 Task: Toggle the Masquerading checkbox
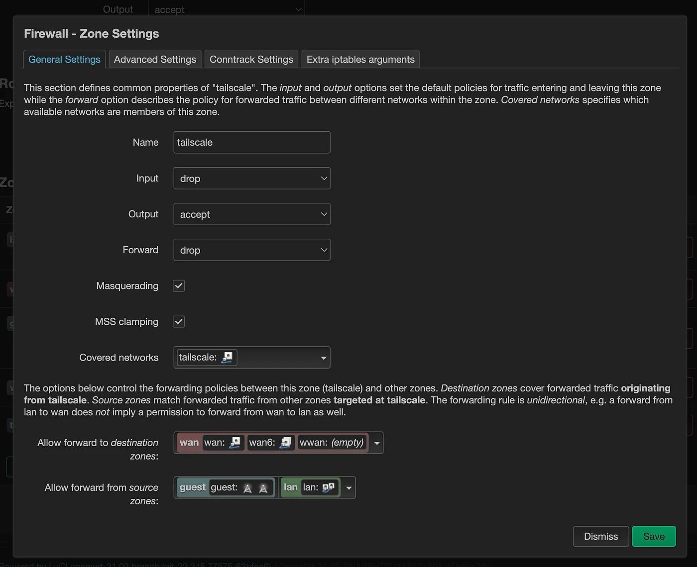[179, 285]
